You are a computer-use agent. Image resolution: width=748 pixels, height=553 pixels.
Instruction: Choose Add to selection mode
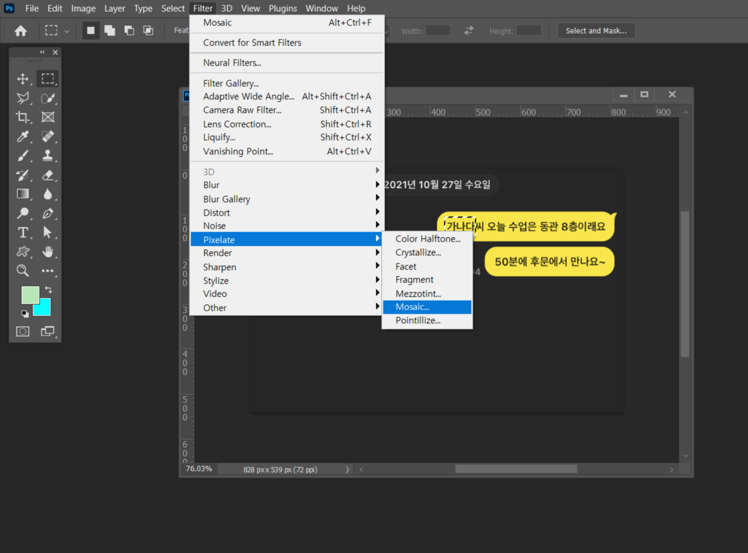pos(109,31)
